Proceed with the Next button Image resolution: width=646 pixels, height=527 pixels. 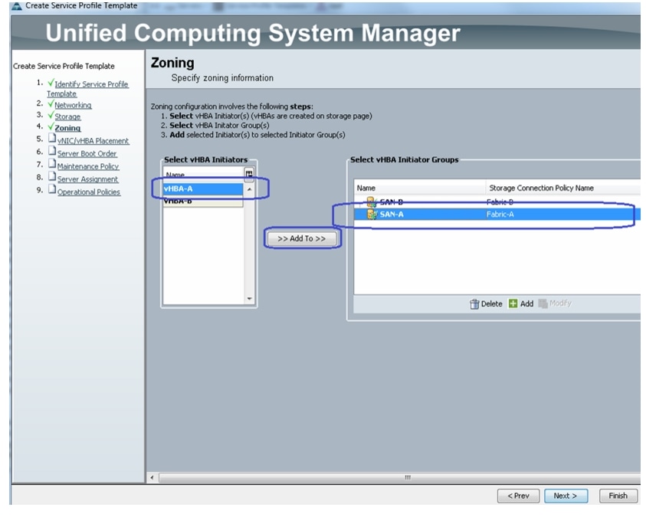(566, 496)
